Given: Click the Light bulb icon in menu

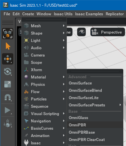Looking at the screenshot, I should [x=26, y=40].
